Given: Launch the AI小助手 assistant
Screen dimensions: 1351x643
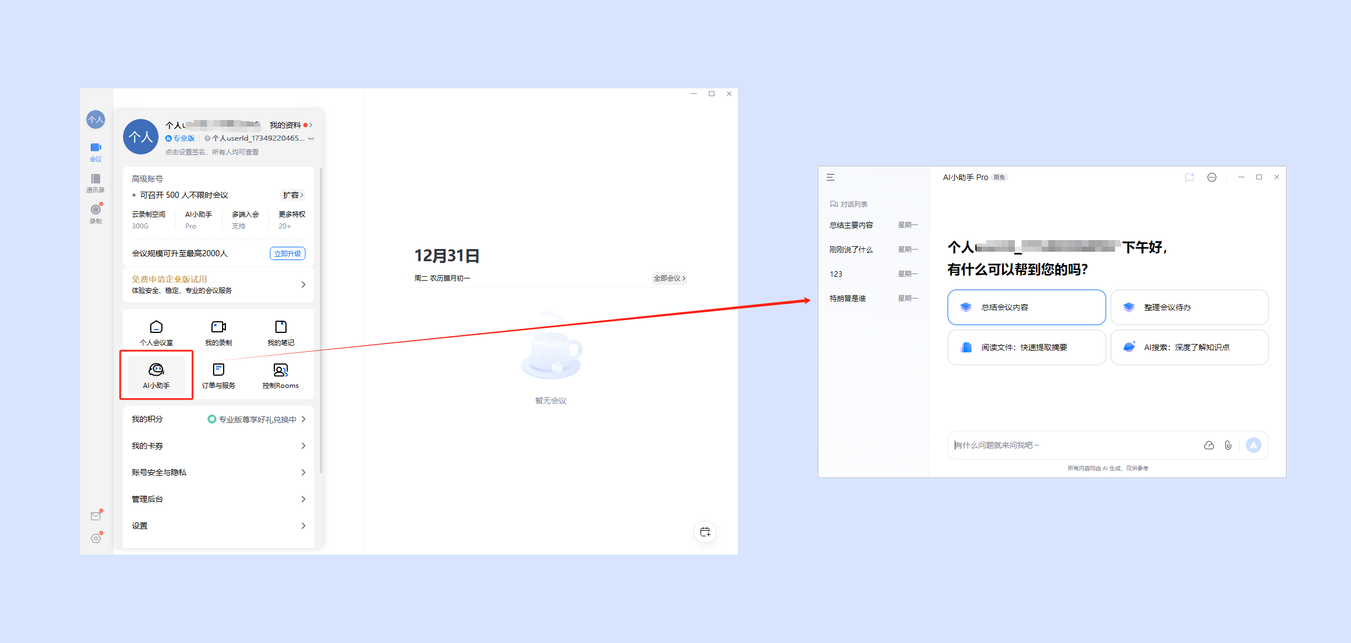Looking at the screenshot, I should (x=156, y=376).
